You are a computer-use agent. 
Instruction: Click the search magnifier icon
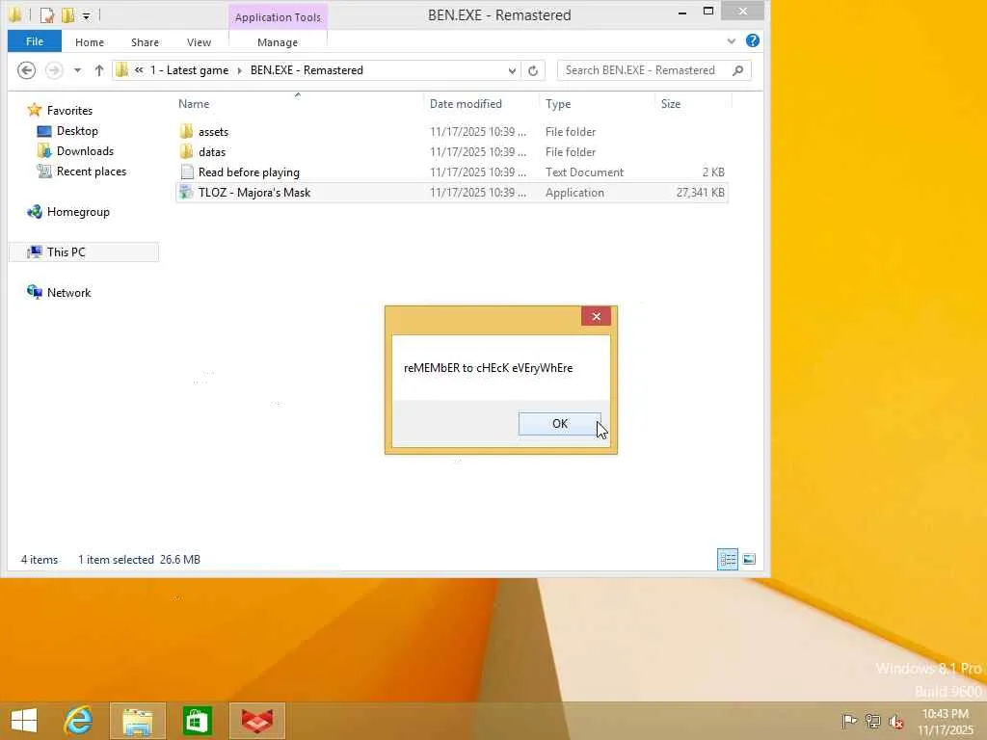tap(737, 70)
